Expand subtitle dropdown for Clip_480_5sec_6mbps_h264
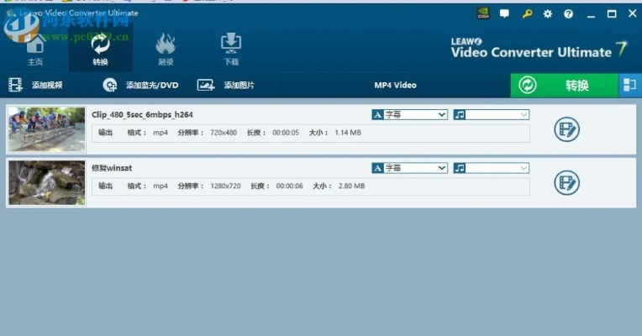The height and width of the screenshot is (336, 642). [x=441, y=114]
